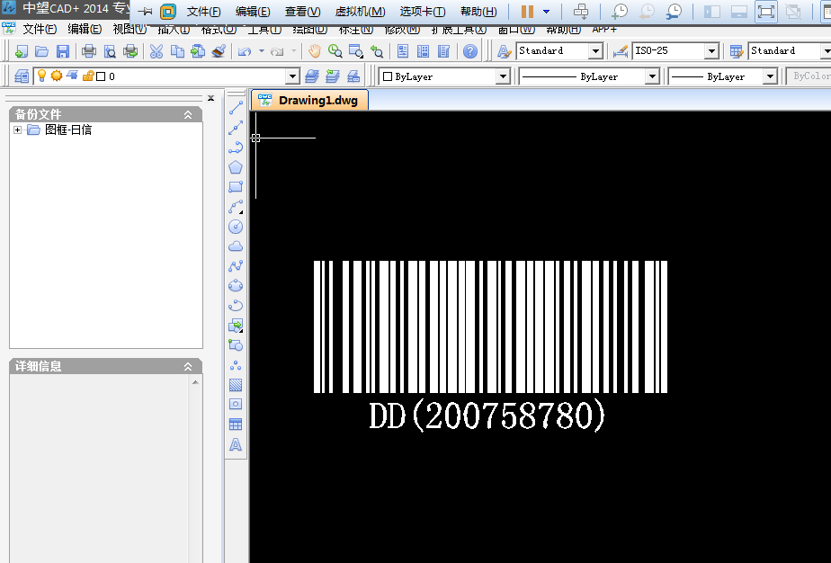
Task: Select the Polyline tool
Action: click(x=236, y=147)
